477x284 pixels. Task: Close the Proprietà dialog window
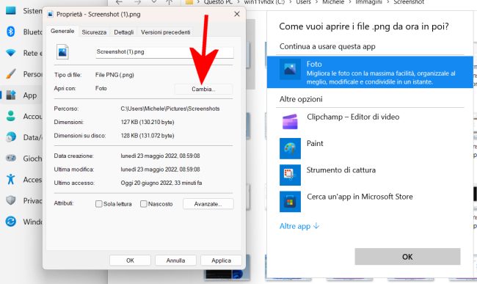(237, 14)
